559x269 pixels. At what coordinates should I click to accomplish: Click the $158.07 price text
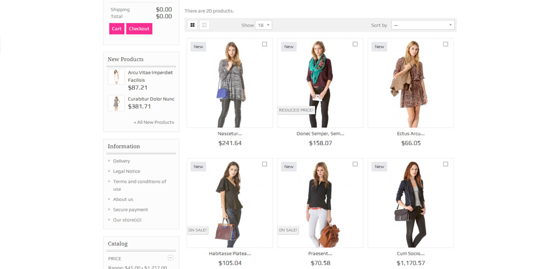320,143
